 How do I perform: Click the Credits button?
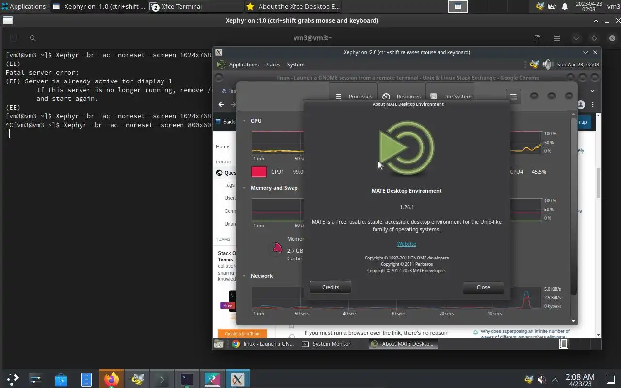click(x=330, y=287)
